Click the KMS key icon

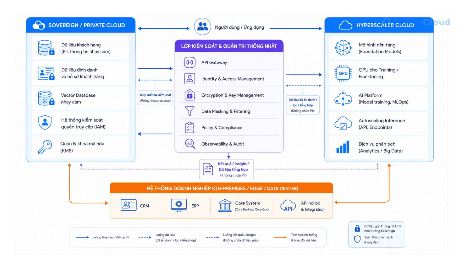pyautogui.click(x=45, y=147)
